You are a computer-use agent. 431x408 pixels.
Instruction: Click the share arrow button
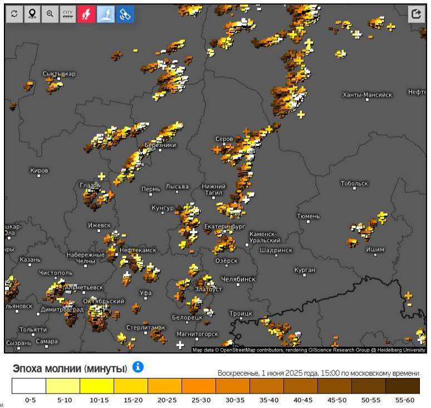click(416, 14)
